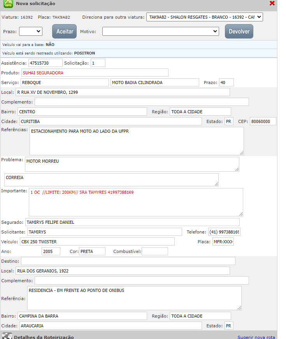Click the origin Estado field next to CEP
This screenshot has width=286, height=339.
[x=229, y=121]
